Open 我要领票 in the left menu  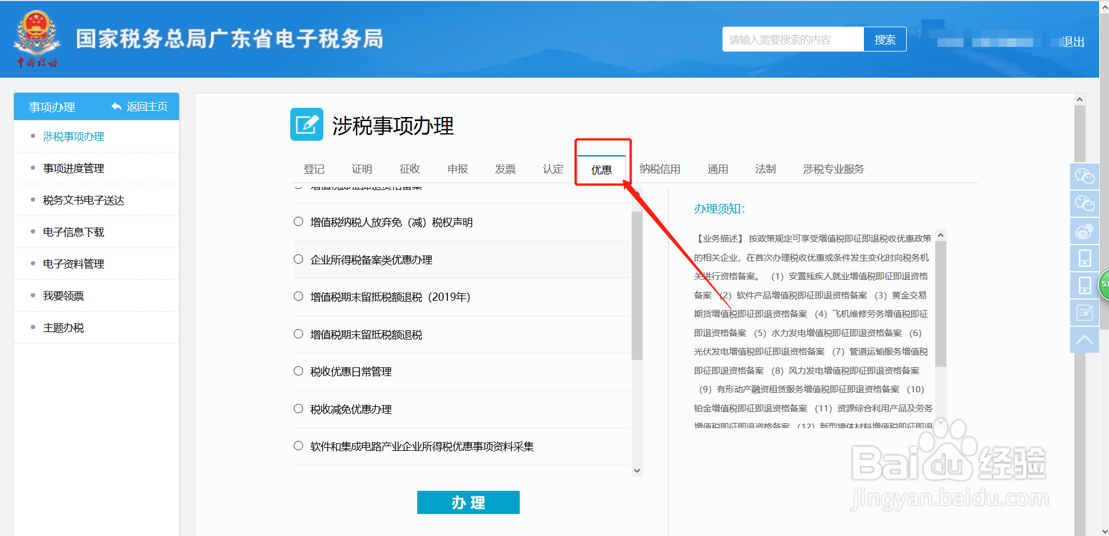(63, 296)
